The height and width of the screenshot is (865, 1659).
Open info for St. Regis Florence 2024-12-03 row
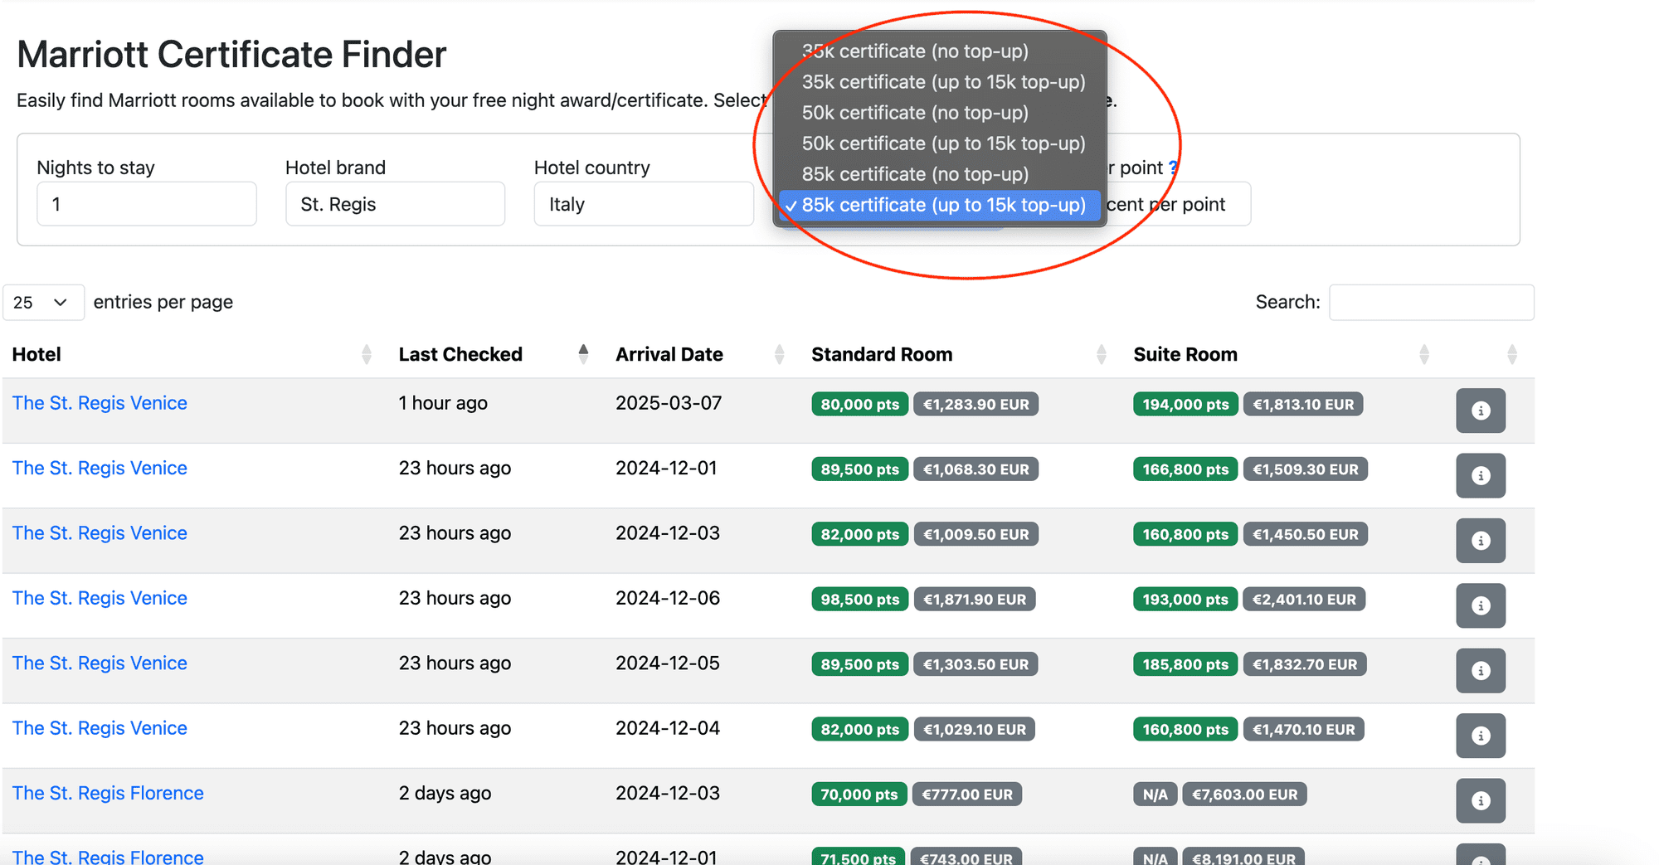(1481, 801)
